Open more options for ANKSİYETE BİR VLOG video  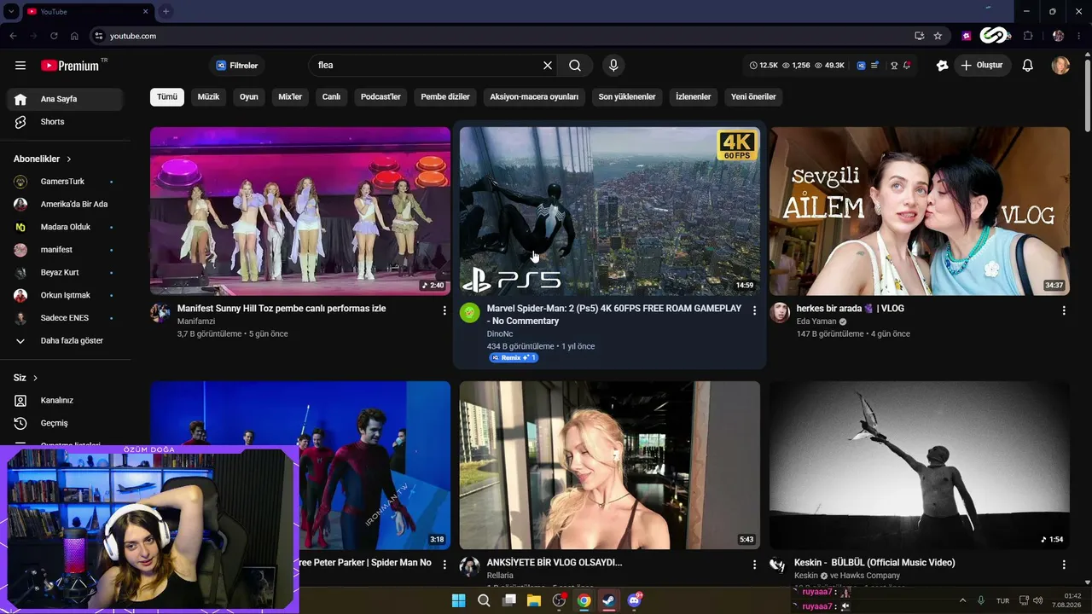coord(754,565)
